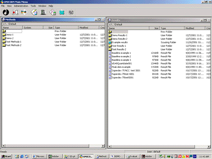
Task: Click the Internet Explorer quick launch icon
Action: pos(22,156)
